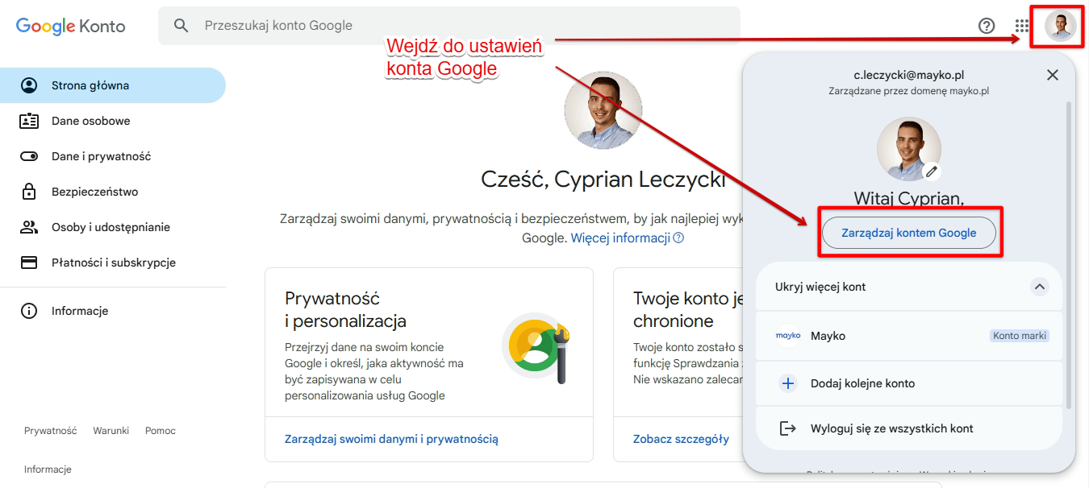Viewport: 1089px width, 488px height.
Task: Click the plus icon for adding account
Action: [788, 383]
